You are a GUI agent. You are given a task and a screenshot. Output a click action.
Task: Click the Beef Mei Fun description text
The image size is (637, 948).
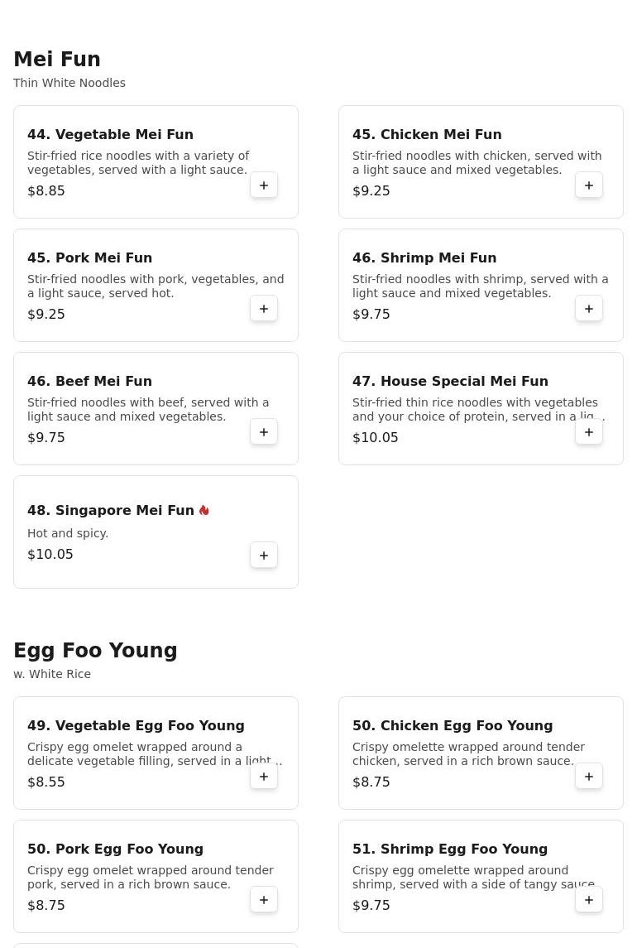tap(148, 410)
